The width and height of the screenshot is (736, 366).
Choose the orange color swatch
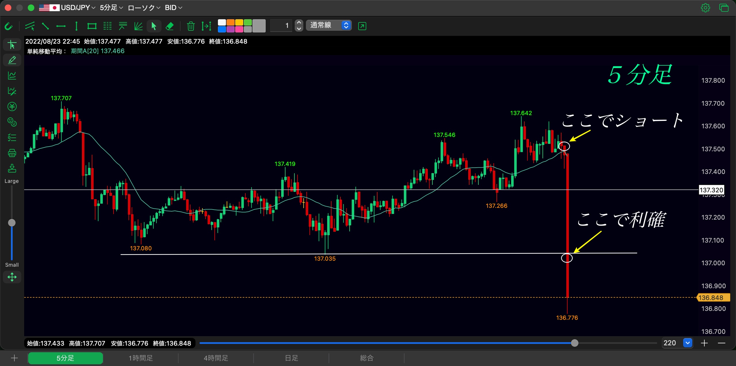tap(231, 22)
